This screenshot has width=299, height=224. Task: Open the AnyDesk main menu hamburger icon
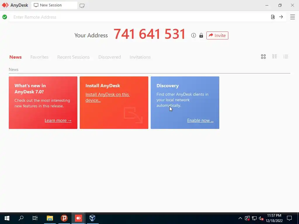tap(292, 17)
